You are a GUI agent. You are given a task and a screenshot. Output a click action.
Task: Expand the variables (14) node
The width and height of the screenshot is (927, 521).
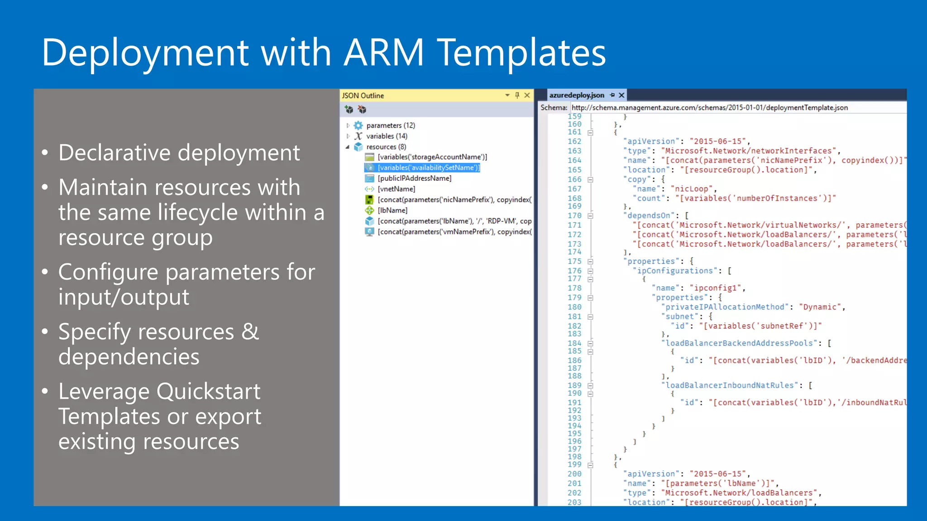[x=348, y=136]
